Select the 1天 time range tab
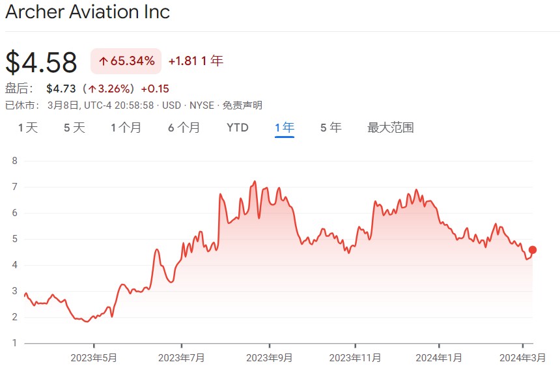The height and width of the screenshot is (373, 560). click(28, 128)
